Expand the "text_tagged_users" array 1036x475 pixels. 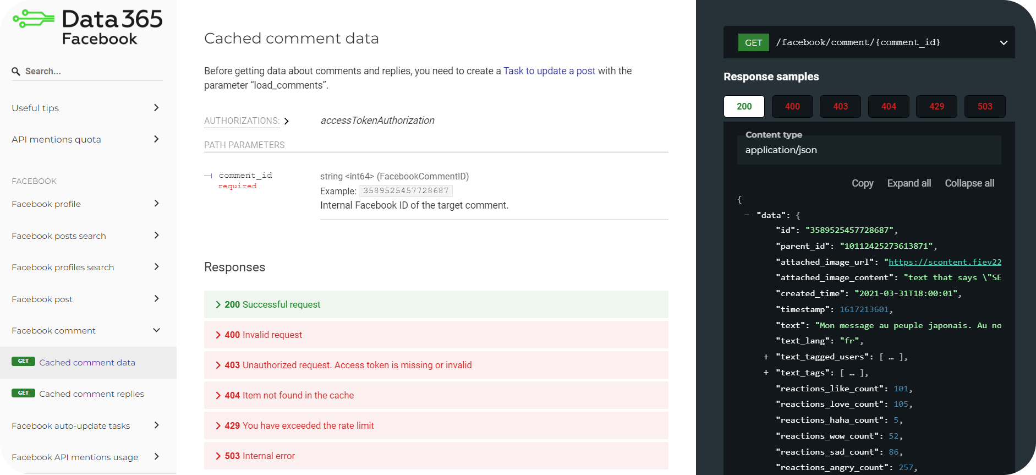click(766, 357)
